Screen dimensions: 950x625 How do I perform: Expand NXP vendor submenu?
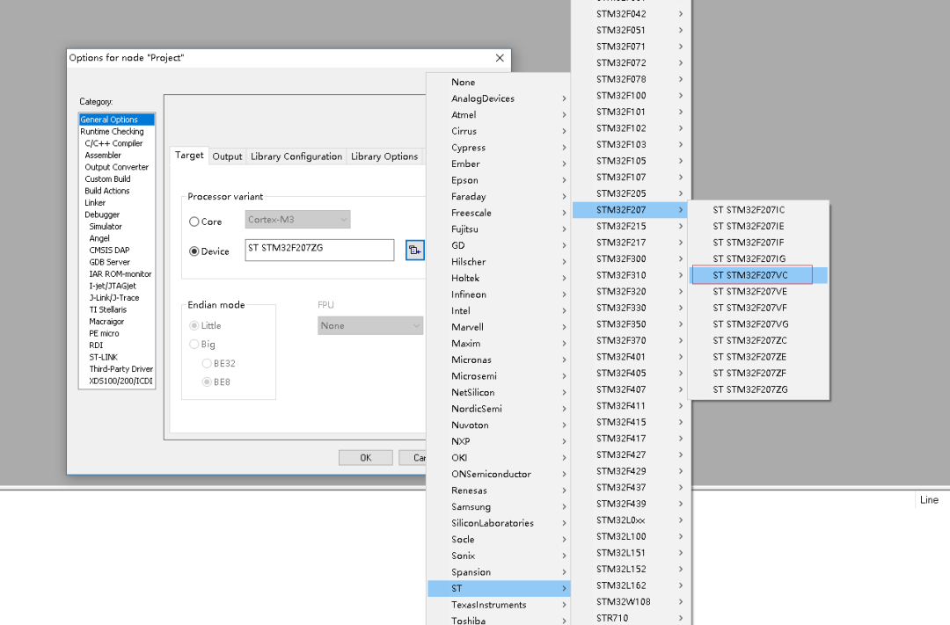[499, 441]
